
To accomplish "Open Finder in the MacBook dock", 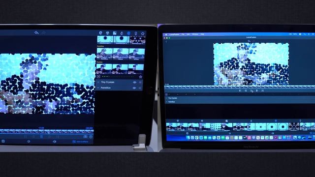I will tap(188, 138).
